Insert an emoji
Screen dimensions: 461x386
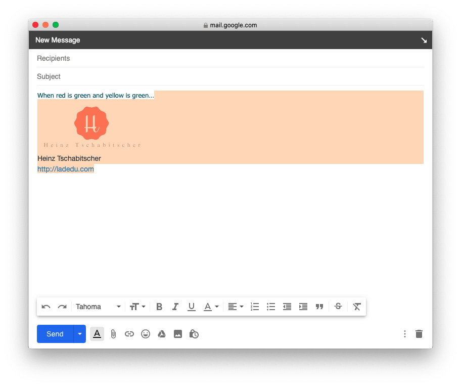pyautogui.click(x=146, y=334)
